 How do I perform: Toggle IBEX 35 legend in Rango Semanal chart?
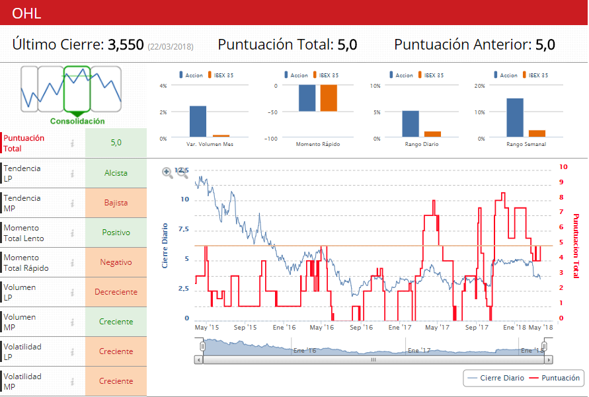535,75
